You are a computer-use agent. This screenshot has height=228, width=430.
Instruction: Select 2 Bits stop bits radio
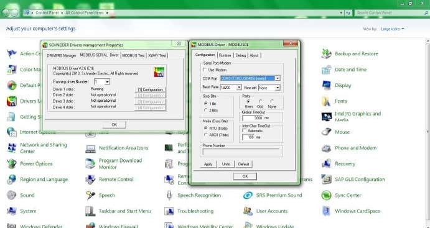click(206, 111)
